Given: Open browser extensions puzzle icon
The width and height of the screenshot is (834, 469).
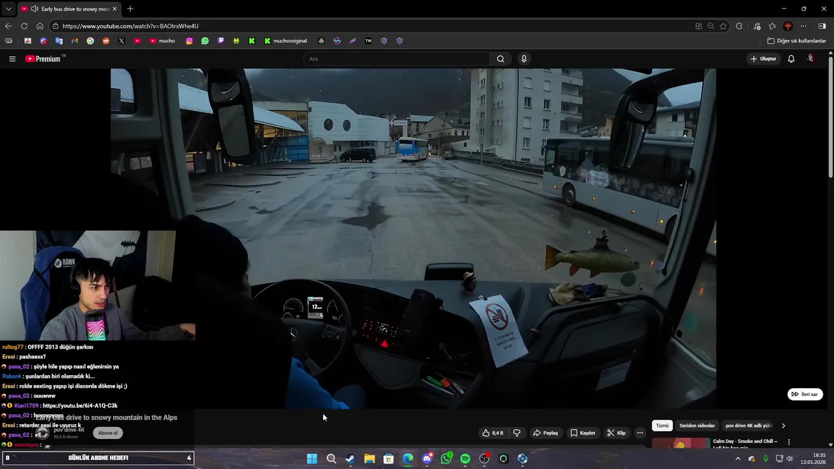Looking at the screenshot, I should (x=739, y=26).
